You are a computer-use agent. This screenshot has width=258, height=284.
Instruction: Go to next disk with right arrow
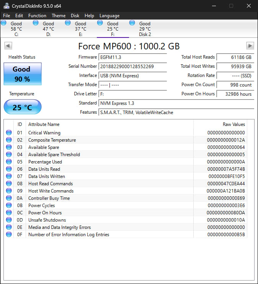point(250,46)
